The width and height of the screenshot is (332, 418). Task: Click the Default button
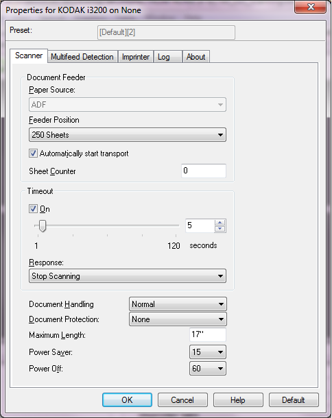(294, 400)
